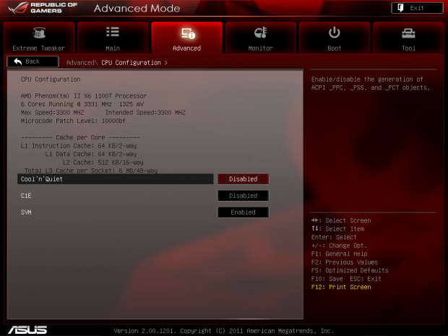The image size is (448, 336).
Task: Click the Advanced\ breadcrumb path segment
Action: point(82,63)
